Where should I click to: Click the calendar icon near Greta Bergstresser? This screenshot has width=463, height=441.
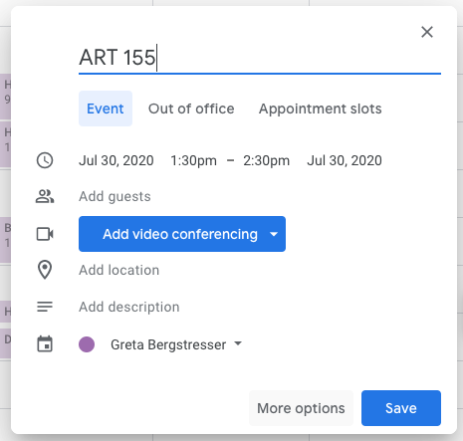click(x=45, y=344)
